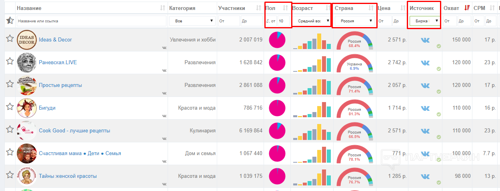Click the star icon in filter row header

[10, 21]
